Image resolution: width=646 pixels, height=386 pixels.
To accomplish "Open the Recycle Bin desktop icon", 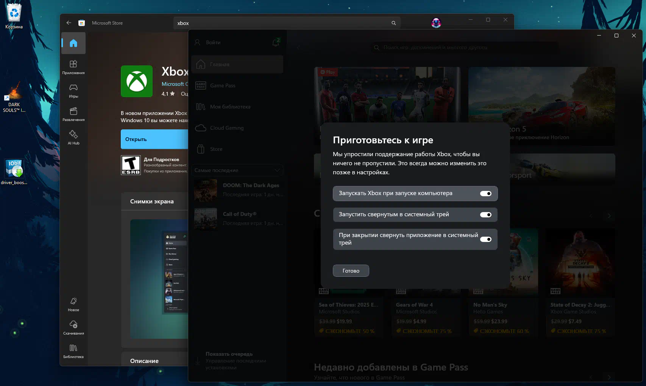I will tap(14, 16).
